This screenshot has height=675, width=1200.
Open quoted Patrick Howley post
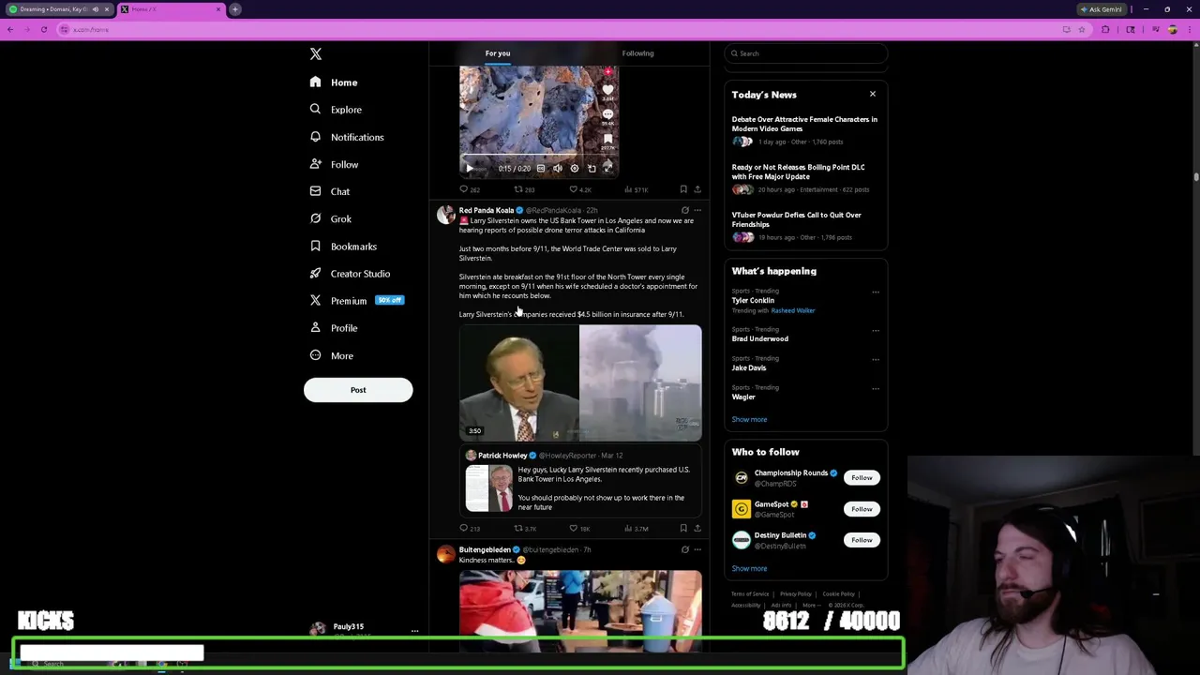point(580,483)
